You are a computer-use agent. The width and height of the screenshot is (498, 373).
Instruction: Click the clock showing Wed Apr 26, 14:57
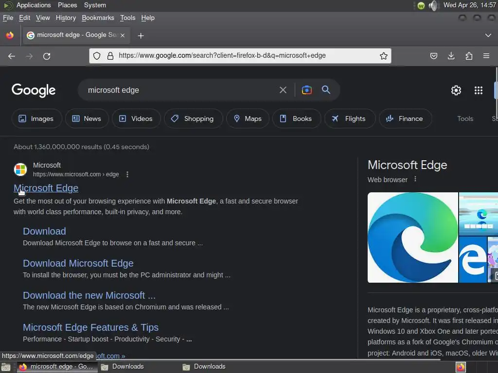pos(470,5)
